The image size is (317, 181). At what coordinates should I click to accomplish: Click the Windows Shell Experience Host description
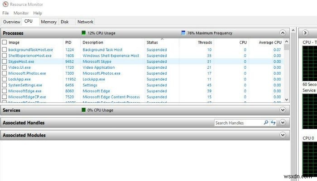(x=111, y=56)
